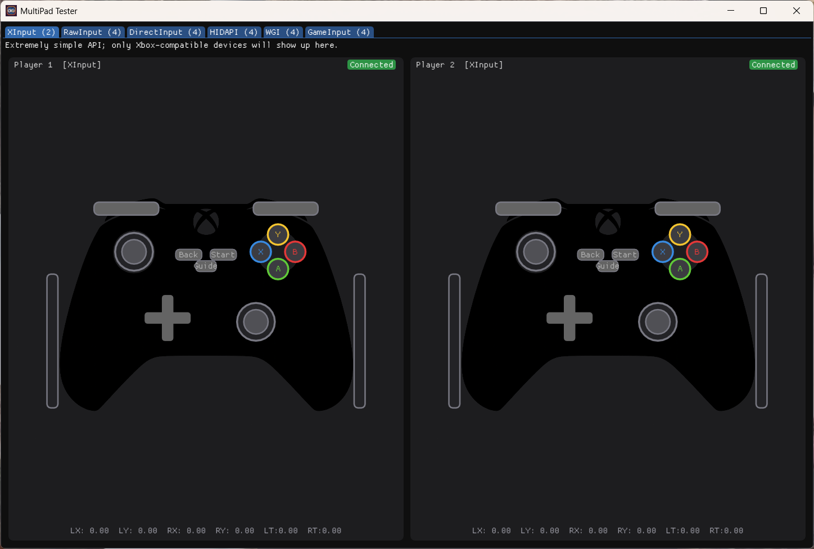This screenshot has height=549, width=814.
Task: Minimize the MultiPad Tester window
Action: point(731,11)
